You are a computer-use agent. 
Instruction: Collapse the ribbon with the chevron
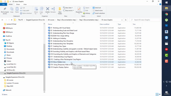[158, 4]
